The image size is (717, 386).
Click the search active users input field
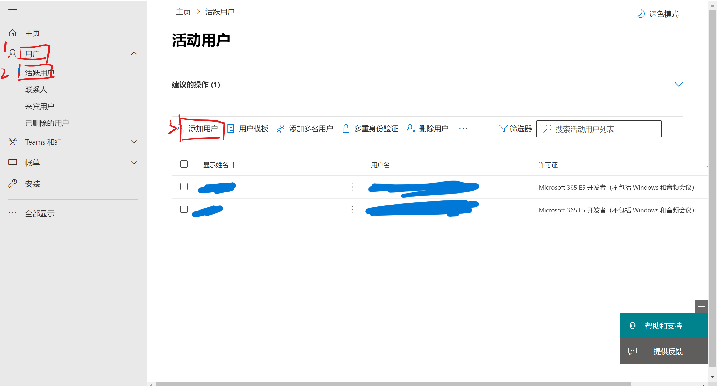point(599,129)
